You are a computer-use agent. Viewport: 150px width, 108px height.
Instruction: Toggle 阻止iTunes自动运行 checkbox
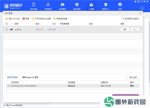pos(4,105)
